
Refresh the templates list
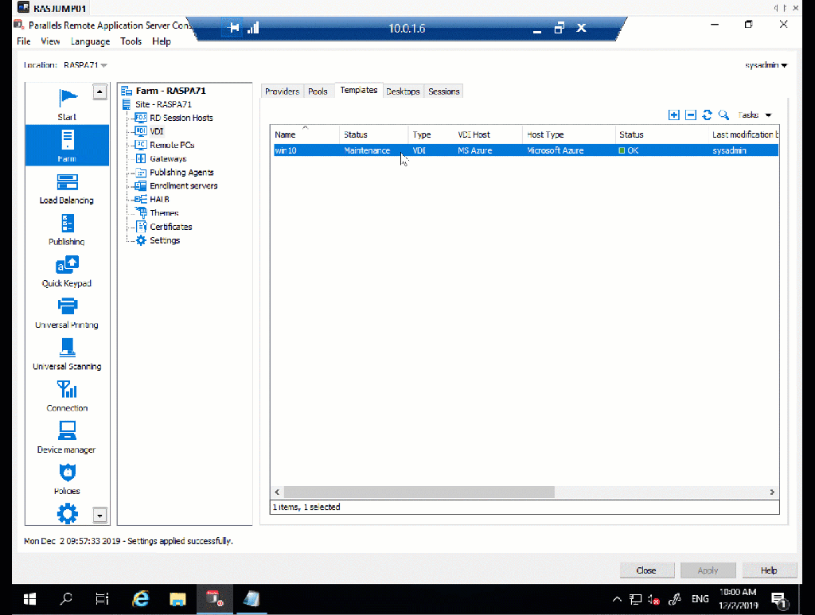coord(707,115)
